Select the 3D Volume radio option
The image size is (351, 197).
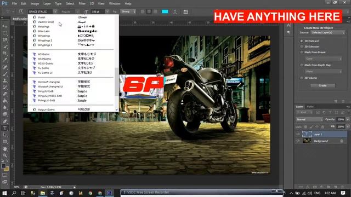[x=302, y=78]
